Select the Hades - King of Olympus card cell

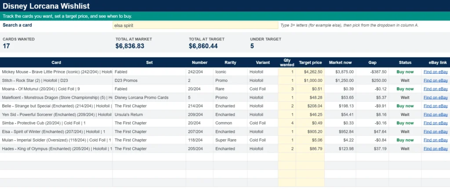(x=56, y=149)
